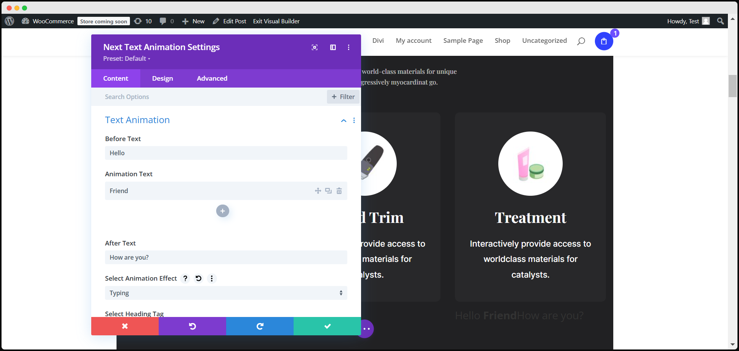The height and width of the screenshot is (351, 739).
Task: Click the scrollbar down arrow
Action: click(x=732, y=344)
